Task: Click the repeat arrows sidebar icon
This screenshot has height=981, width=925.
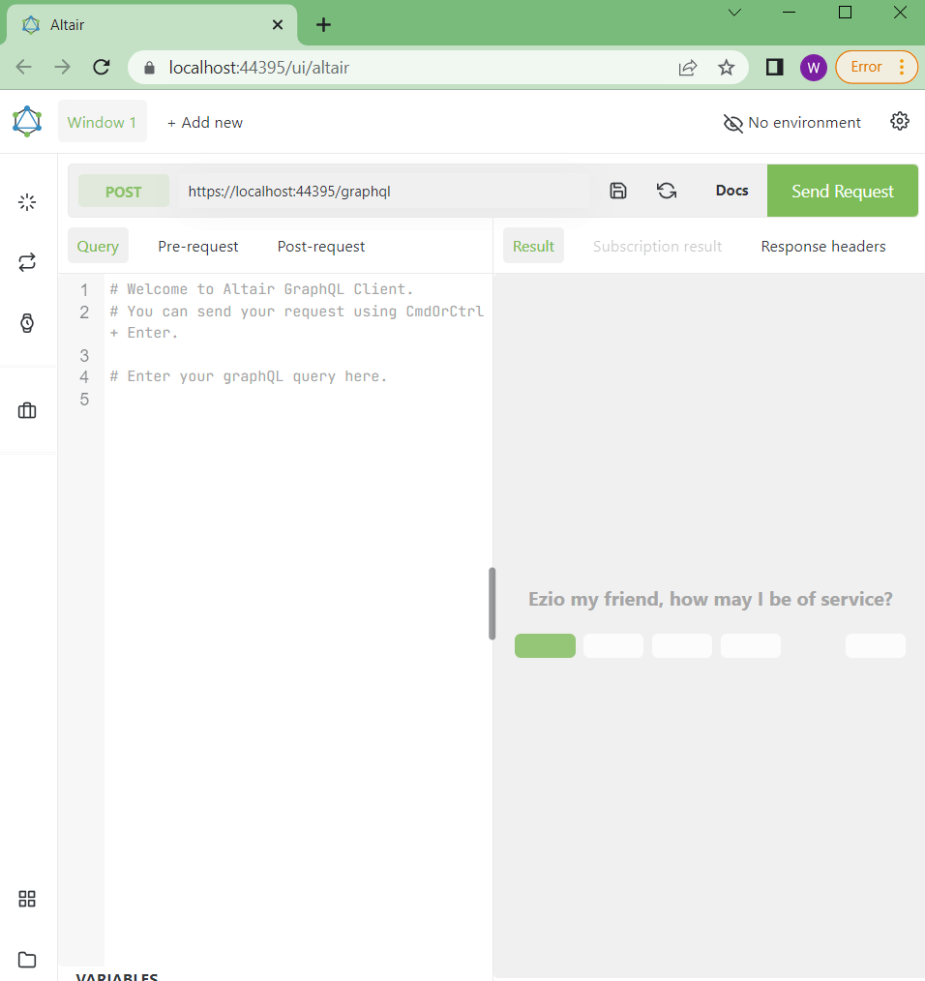Action: [x=27, y=262]
